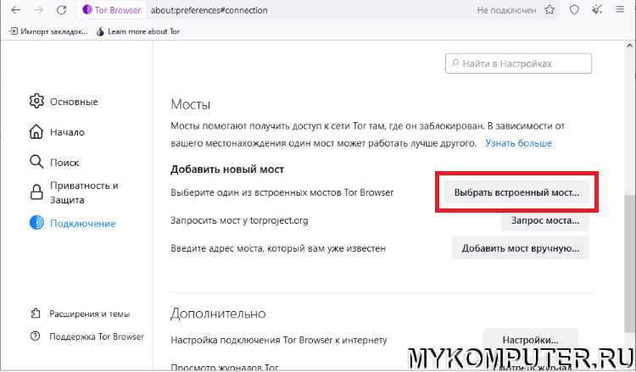This screenshot has height=372, width=636.
Task: Click the puzzle piece extensions icon
Action: 36,314
